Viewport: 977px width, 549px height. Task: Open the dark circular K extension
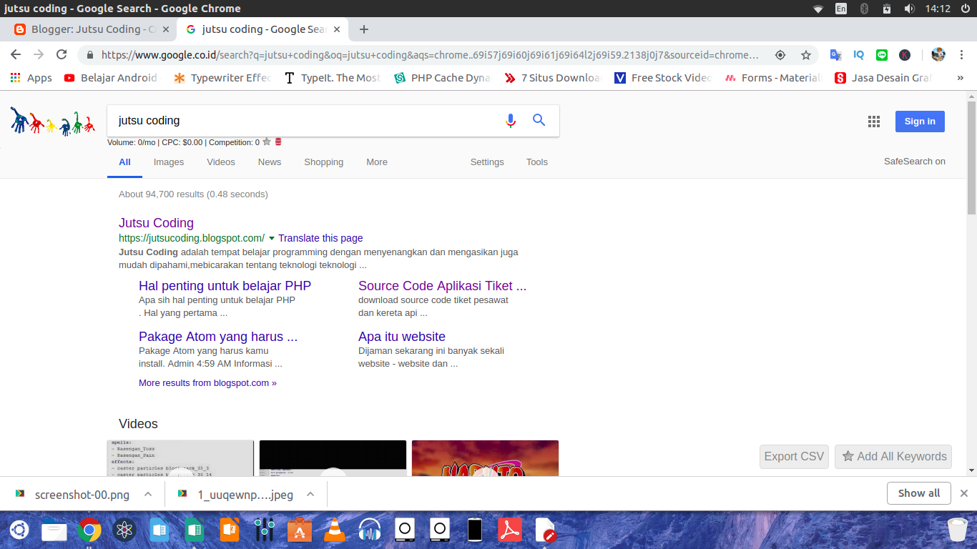tap(905, 54)
